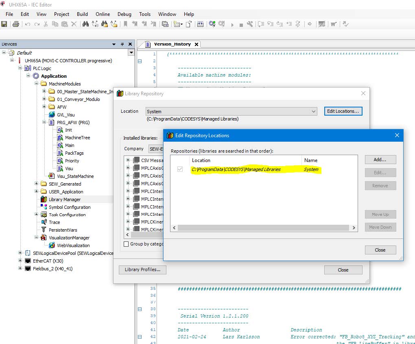Open the Library Manager tree item
Viewport: 415px width, 344px height.
point(64,199)
